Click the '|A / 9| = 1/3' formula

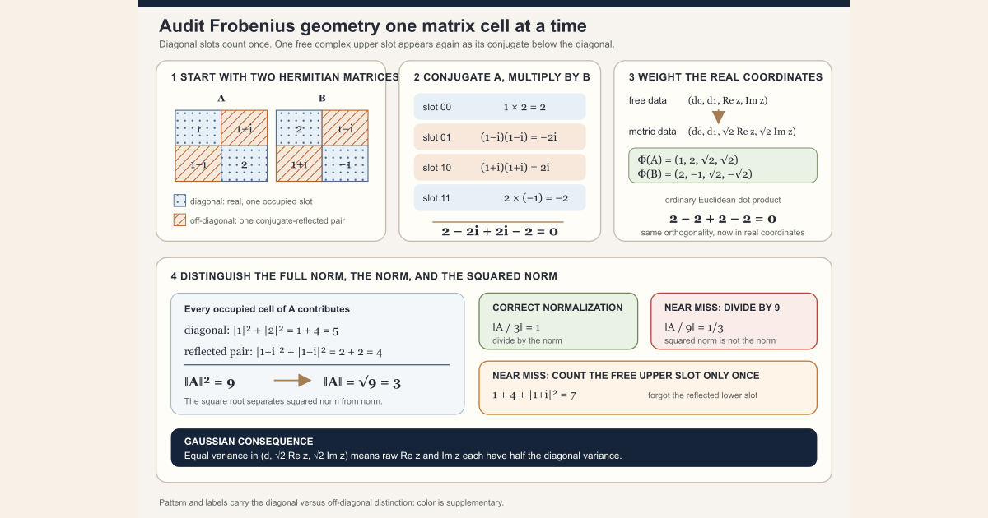(694, 326)
